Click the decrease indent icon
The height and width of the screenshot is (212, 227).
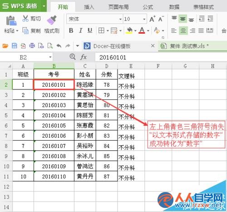coord(202,19)
